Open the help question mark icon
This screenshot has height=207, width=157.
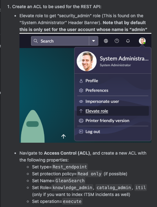click(x=117, y=41)
